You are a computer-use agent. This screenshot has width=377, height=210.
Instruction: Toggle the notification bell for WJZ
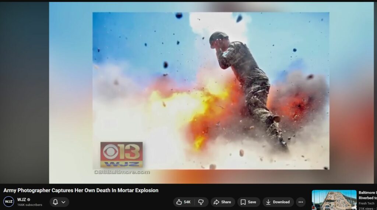click(x=55, y=202)
